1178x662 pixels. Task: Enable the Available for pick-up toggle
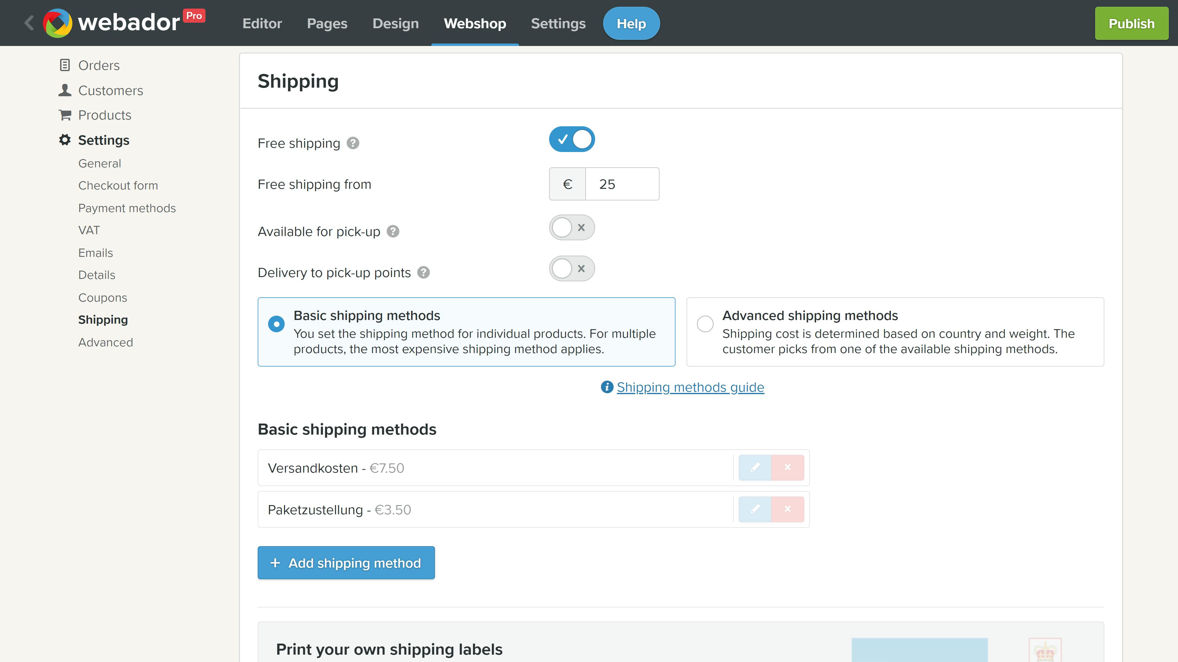click(572, 227)
